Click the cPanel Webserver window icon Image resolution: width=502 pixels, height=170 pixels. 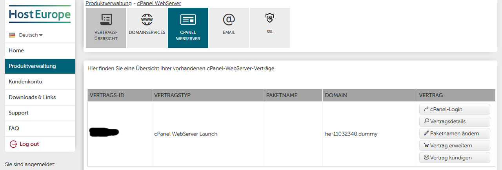point(188,19)
